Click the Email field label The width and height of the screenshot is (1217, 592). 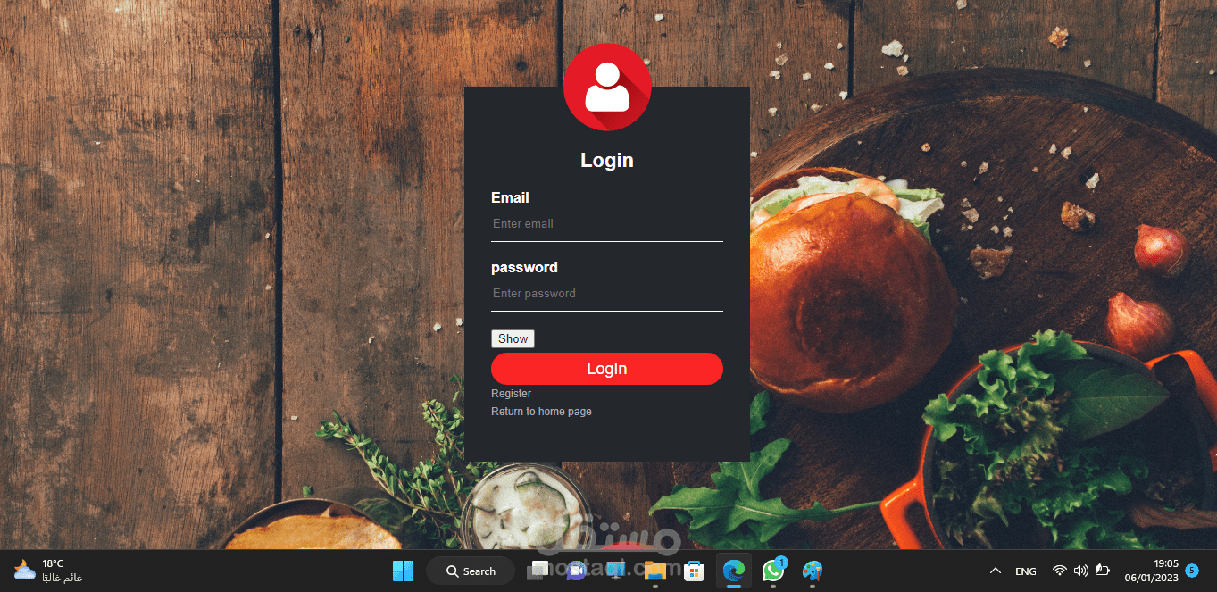tap(510, 197)
